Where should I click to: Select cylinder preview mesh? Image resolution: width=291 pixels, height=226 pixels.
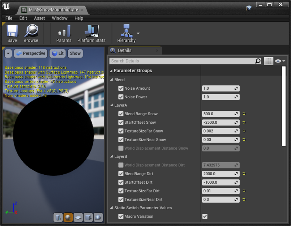(x=58, y=217)
